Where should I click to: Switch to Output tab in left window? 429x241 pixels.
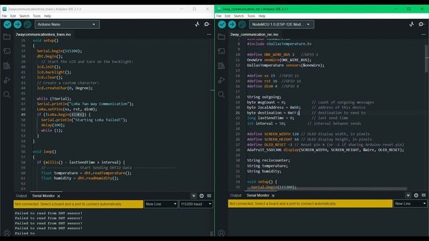point(21,196)
